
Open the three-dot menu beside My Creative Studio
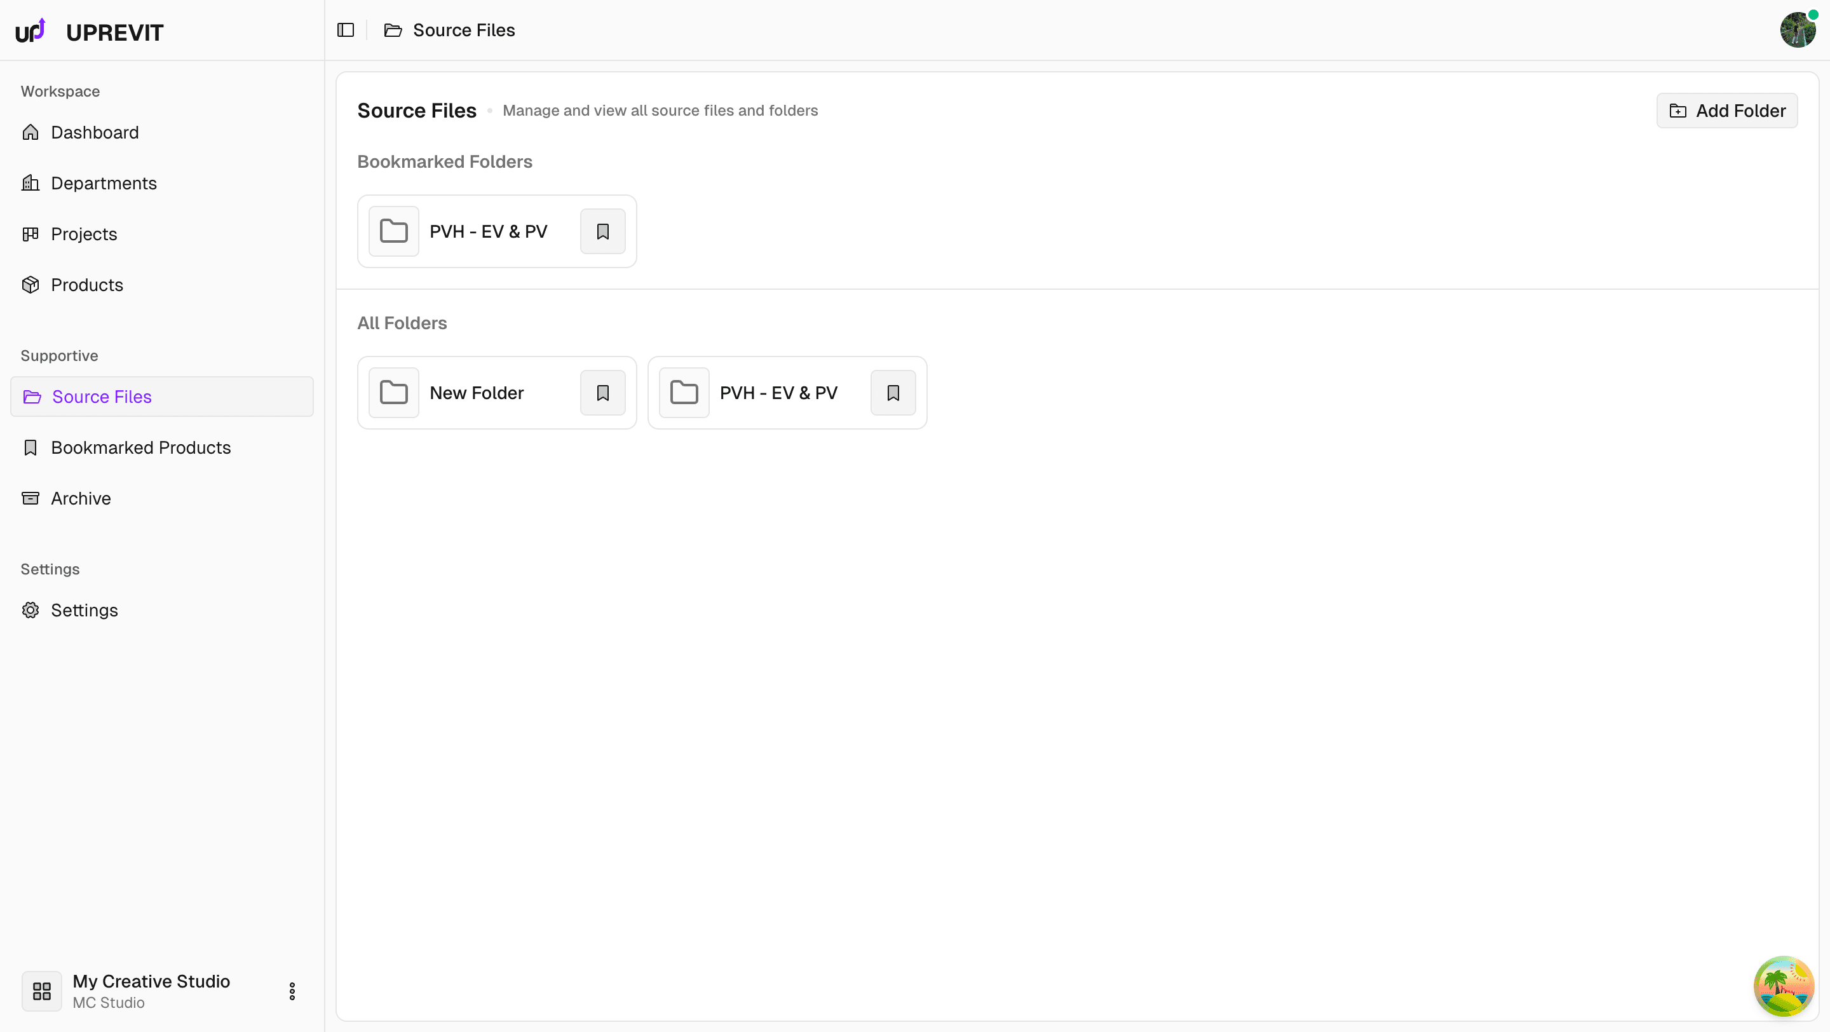(292, 991)
